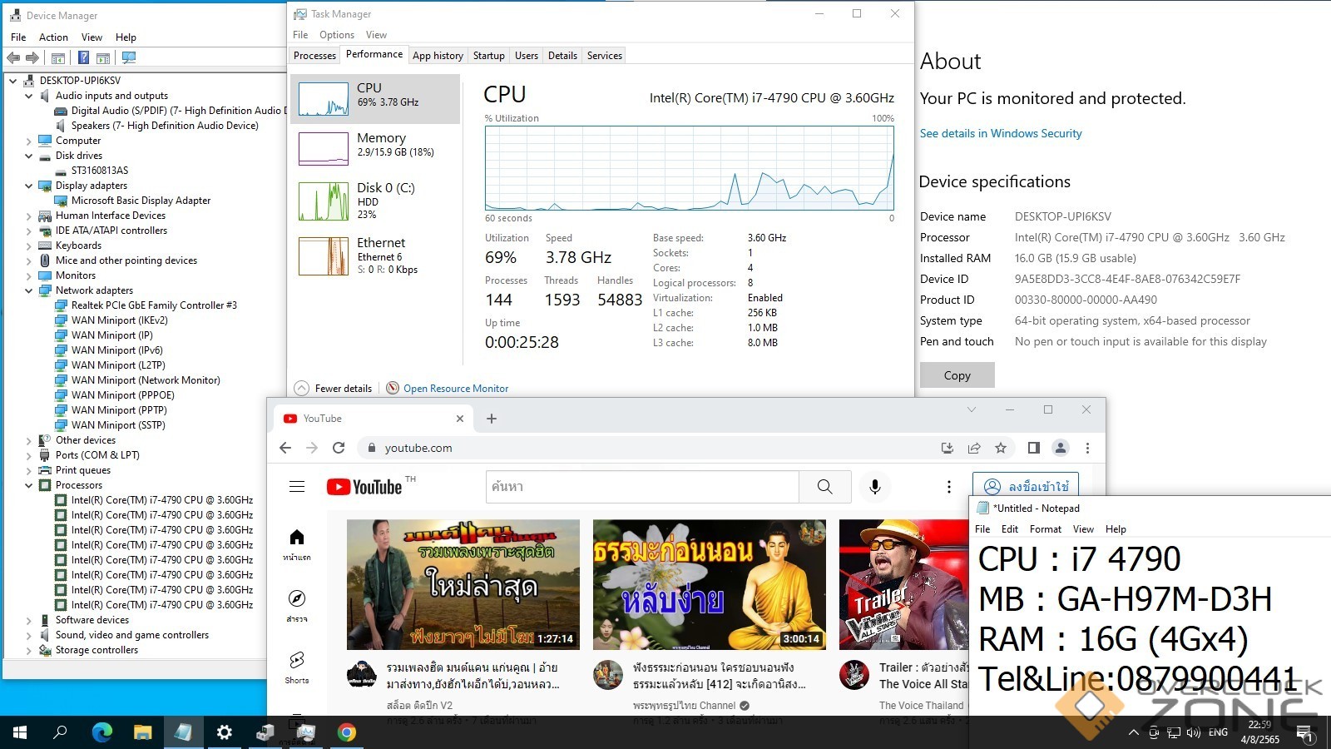Toggle Chrome side panel icon

coord(1033,448)
